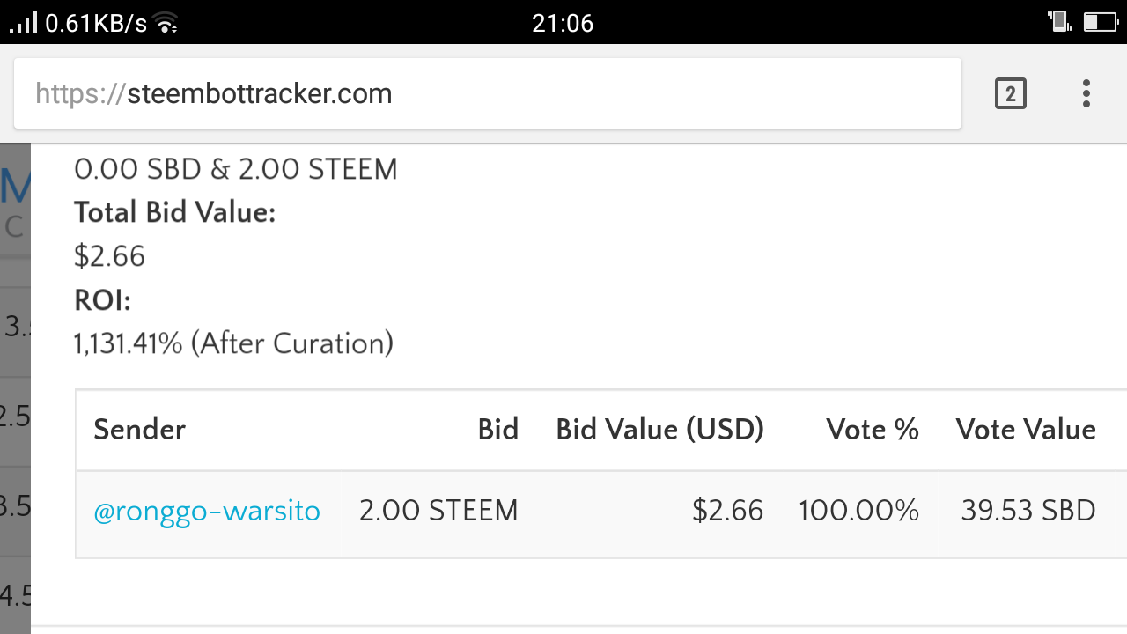
Task: Tap the cellular signal strength bars
Action: point(23,22)
